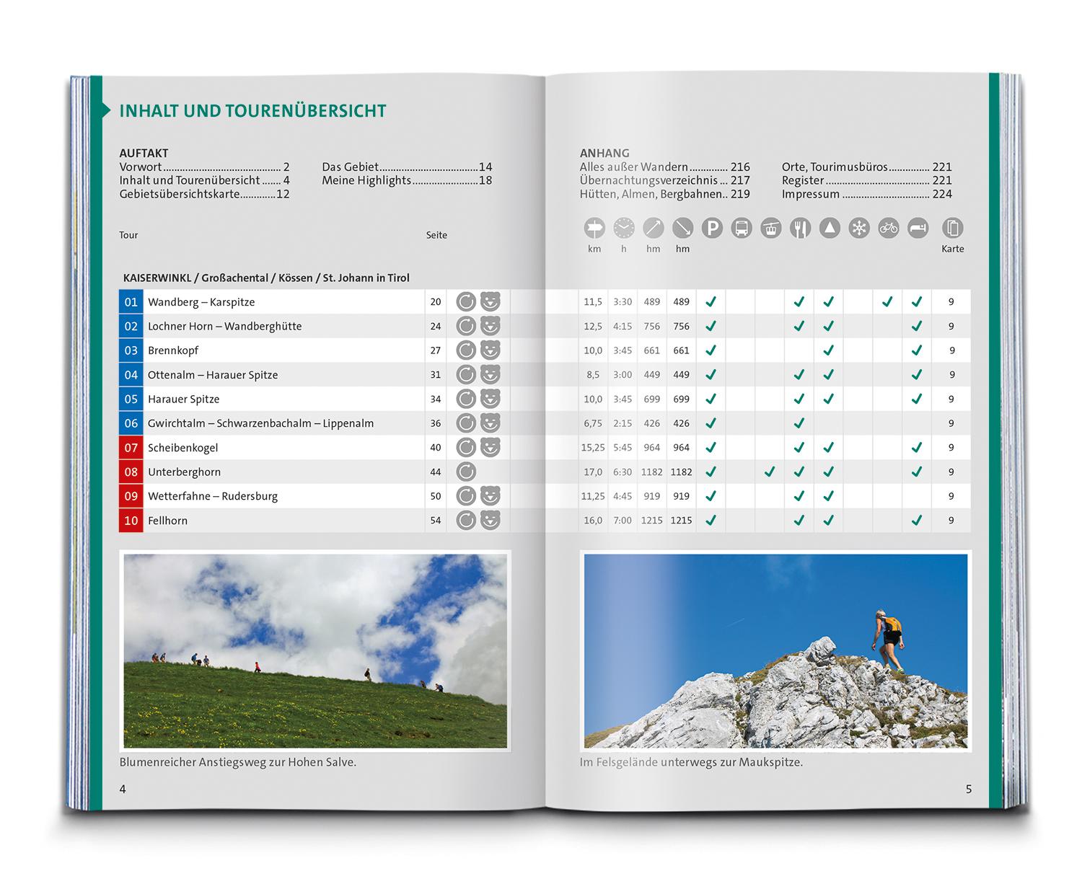
Task: Click the Hohe Salve meadow photo
Action: [x=315, y=651]
